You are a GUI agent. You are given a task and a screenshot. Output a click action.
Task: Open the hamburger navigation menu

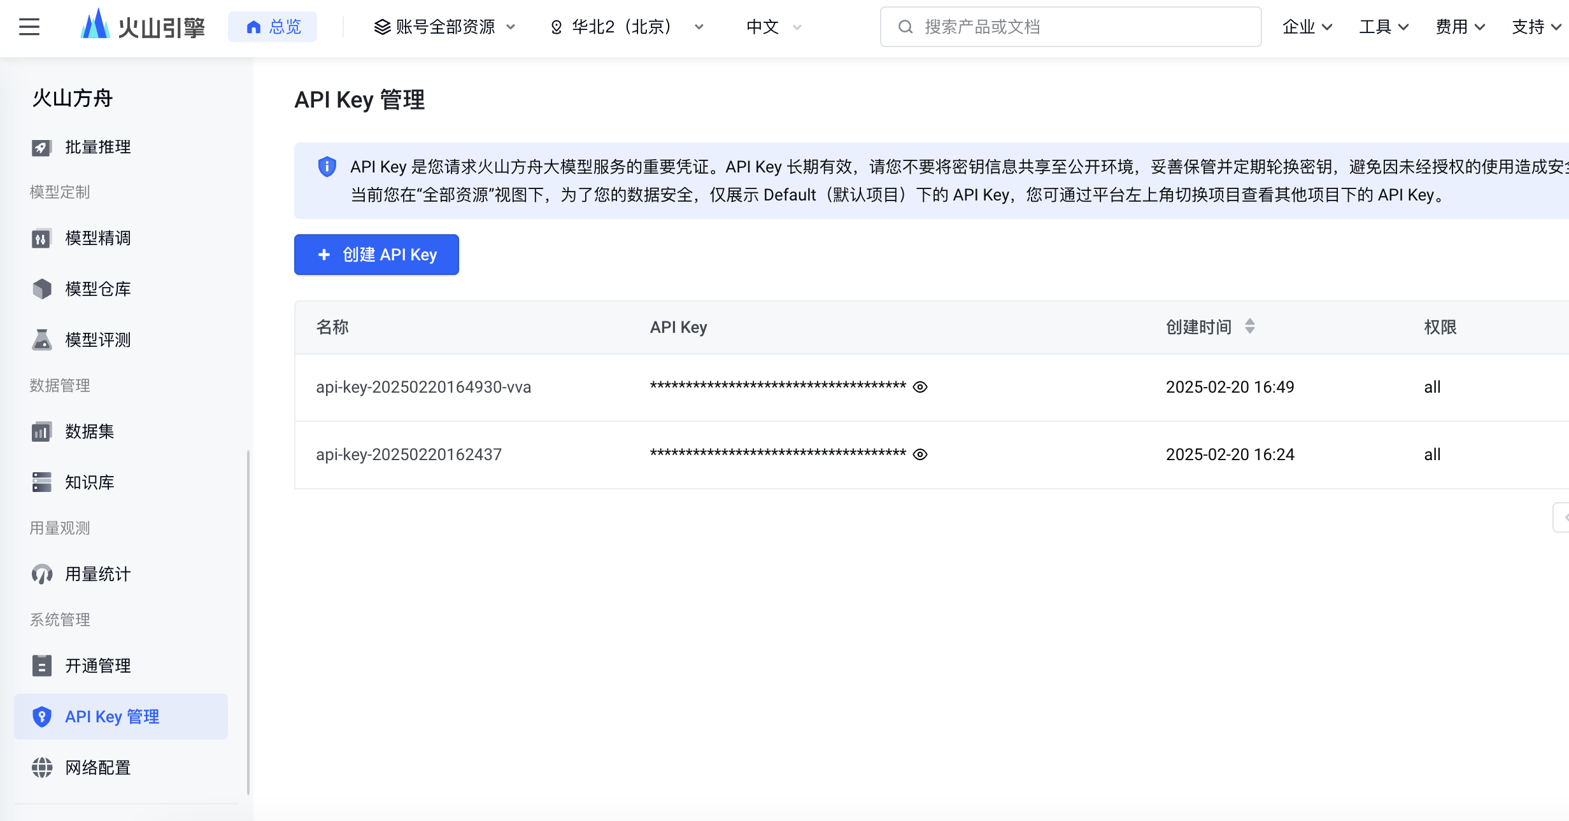(29, 27)
